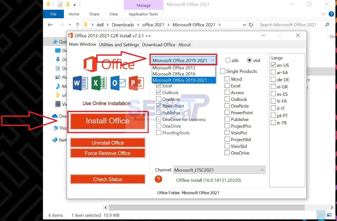
Task: Click the PowerPoint app icon
Action: (136, 83)
